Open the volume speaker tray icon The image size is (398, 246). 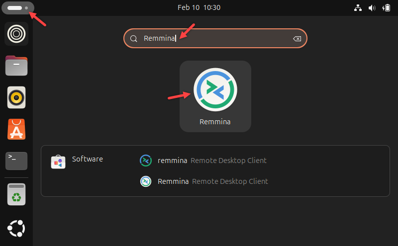click(372, 8)
